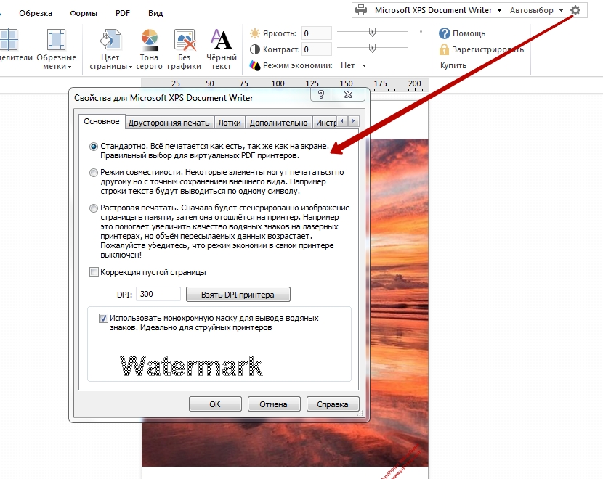603x479 pixels.
Task: Click the Помощь help icon
Action: 444,33
